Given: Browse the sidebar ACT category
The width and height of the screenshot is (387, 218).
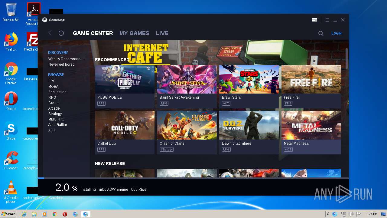Looking at the screenshot, I should click(52, 130).
